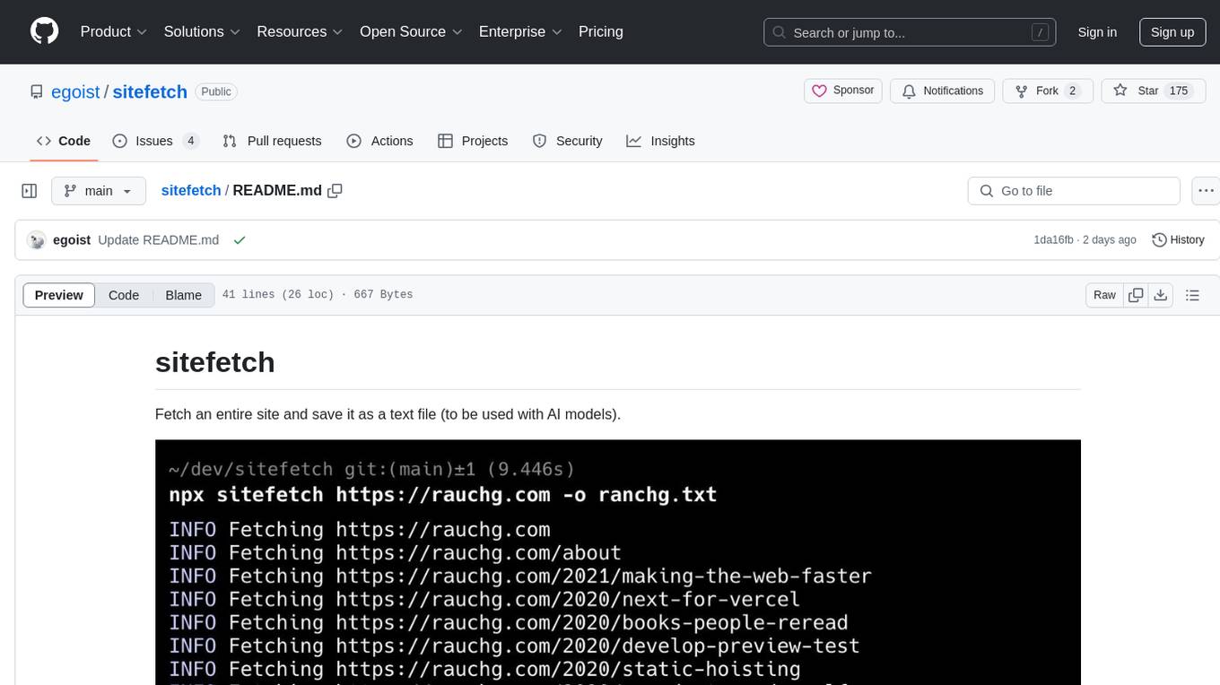Switch to the Insights tab
Screen dimensions: 1220x685
coord(660,141)
